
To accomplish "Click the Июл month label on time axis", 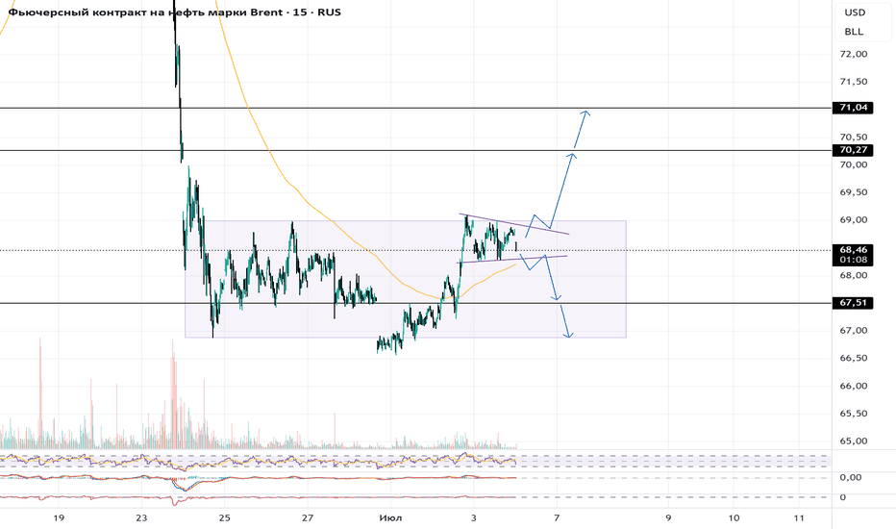I will click(391, 517).
